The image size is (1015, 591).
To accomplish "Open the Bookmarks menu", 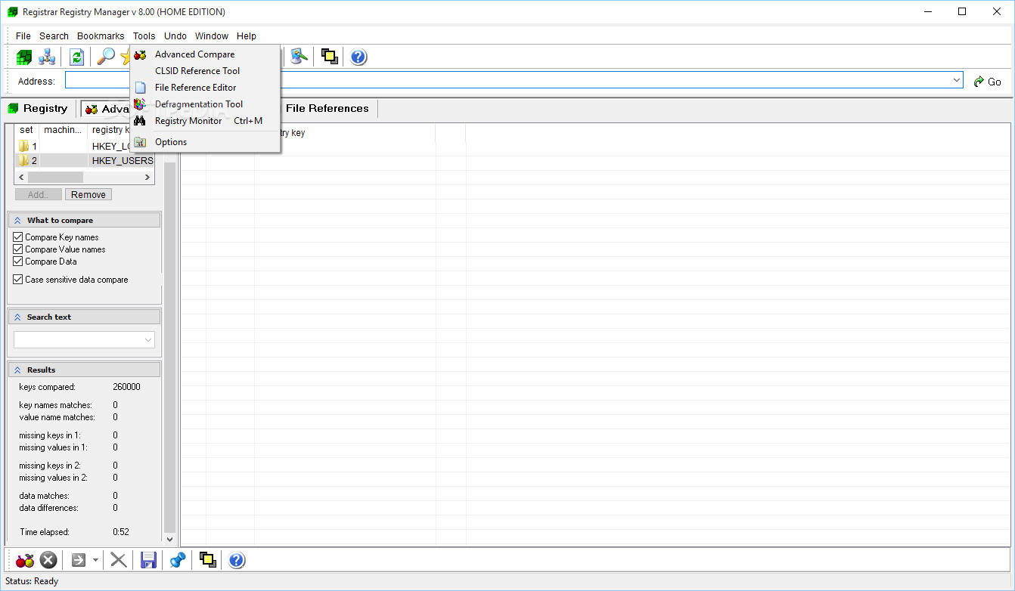I will pyautogui.click(x=101, y=36).
